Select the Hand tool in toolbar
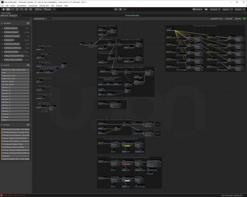247x197 pixels. click(x=3, y=9)
